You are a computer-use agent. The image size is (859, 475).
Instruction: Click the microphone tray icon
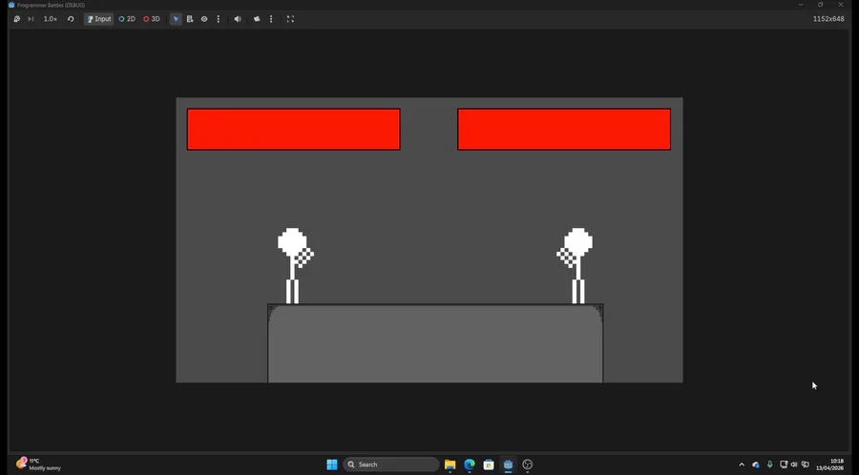[769, 465]
